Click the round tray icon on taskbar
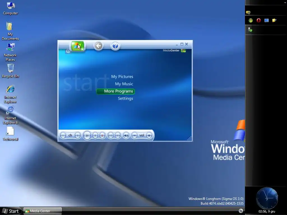 241,211
